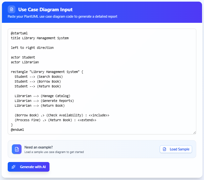The height and width of the screenshot is (180, 204).
Task: Click the rectangle "Library Management System" line
Action: 47,72
